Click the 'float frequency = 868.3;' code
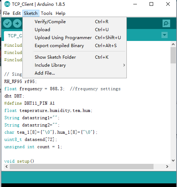The width and height of the screenshot is (177, 187). pos(34,89)
